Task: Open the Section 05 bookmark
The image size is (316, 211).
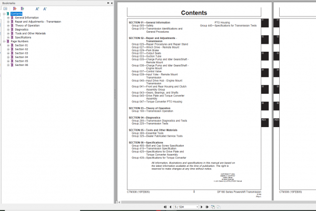Action: click(x=22, y=61)
